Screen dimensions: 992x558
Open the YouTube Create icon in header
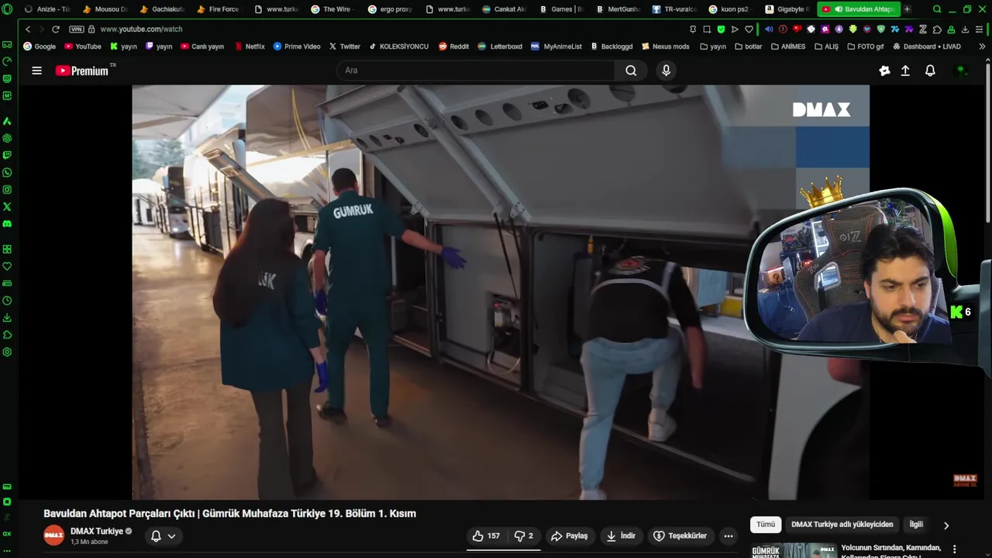(884, 71)
